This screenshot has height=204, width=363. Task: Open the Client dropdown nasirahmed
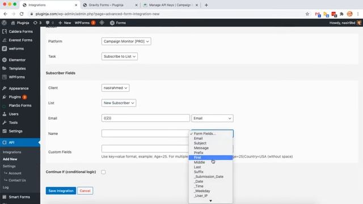point(115,88)
